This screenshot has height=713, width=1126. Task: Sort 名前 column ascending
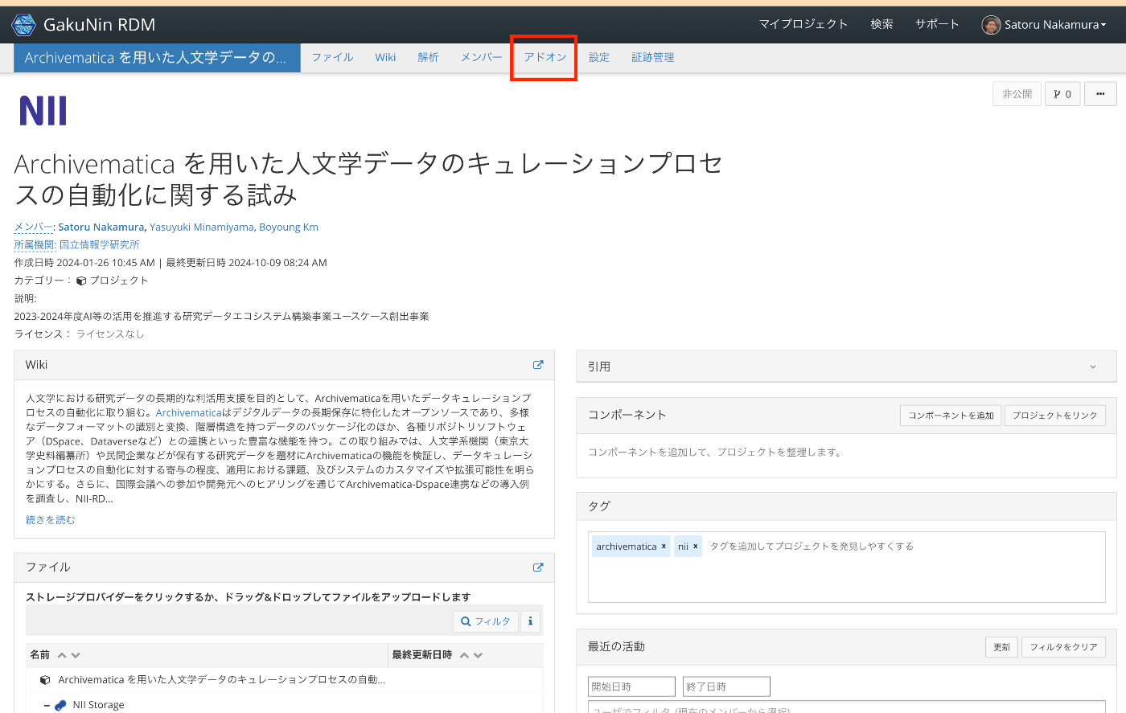pyautogui.click(x=62, y=655)
